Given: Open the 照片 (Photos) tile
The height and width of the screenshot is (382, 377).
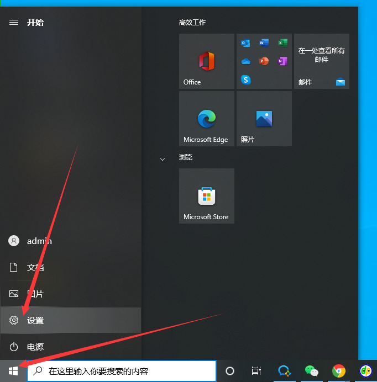Looking at the screenshot, I should (264, 118).
